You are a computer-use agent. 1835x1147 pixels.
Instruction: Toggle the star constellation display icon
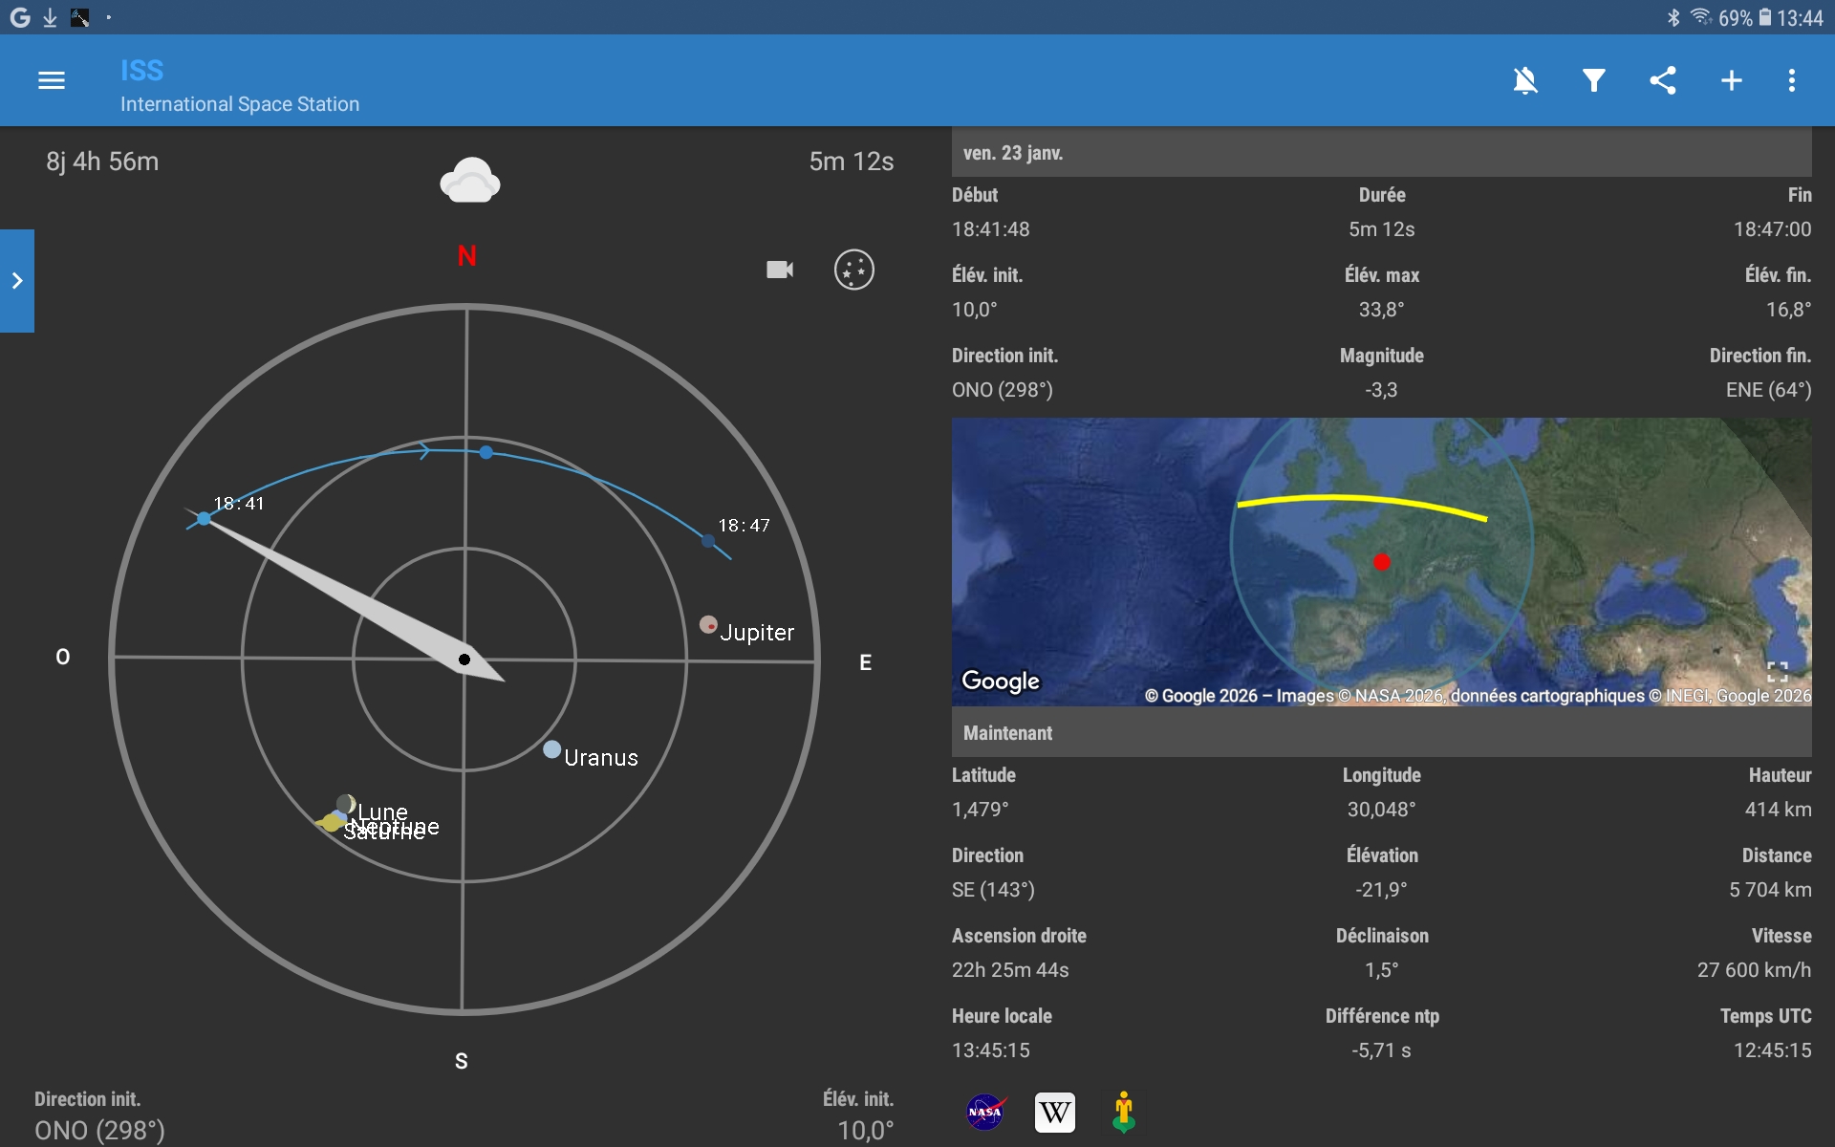point(853,270)
